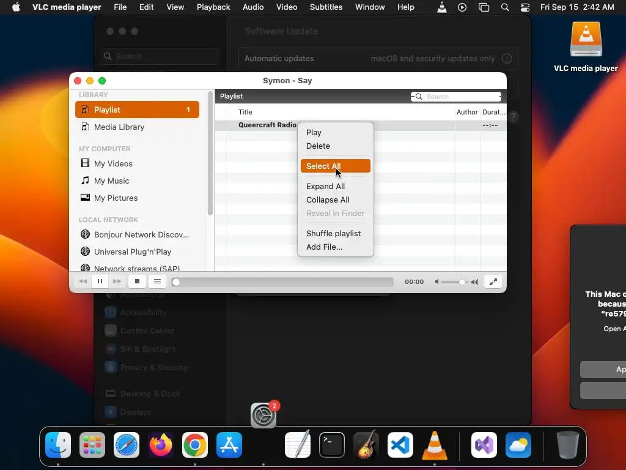Open VLC cone icon in the Dock

tap(435, 444)
